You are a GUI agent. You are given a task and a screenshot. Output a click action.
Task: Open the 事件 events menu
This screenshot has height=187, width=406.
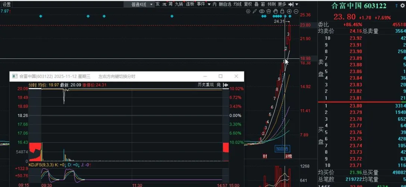click(201, 4)
